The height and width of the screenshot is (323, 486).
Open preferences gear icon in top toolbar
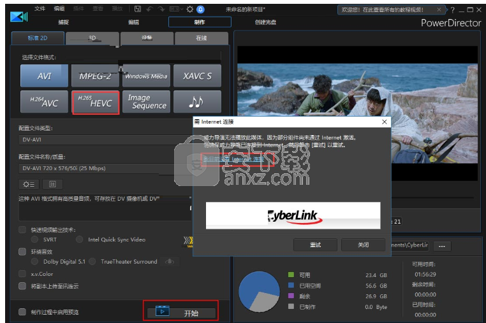point(189,10)
